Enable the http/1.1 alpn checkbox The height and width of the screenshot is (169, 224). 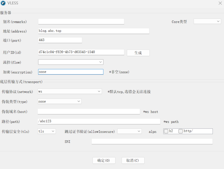(x=181, y=131)
